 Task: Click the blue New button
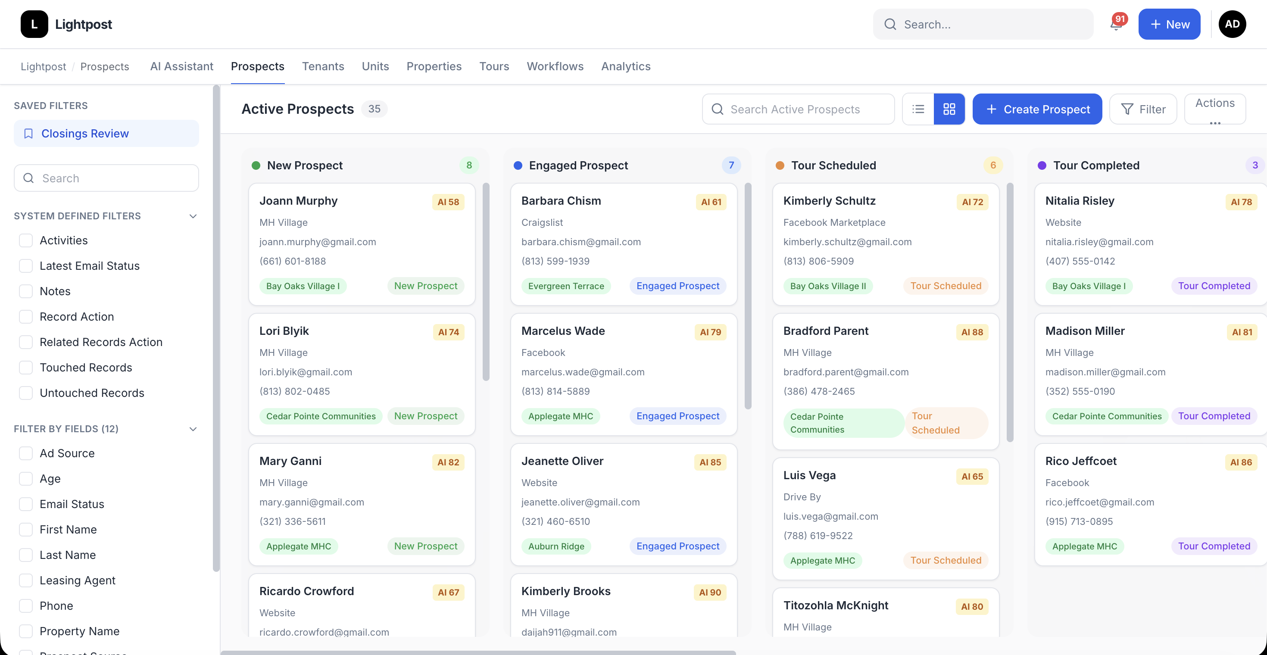(1169, 24)
